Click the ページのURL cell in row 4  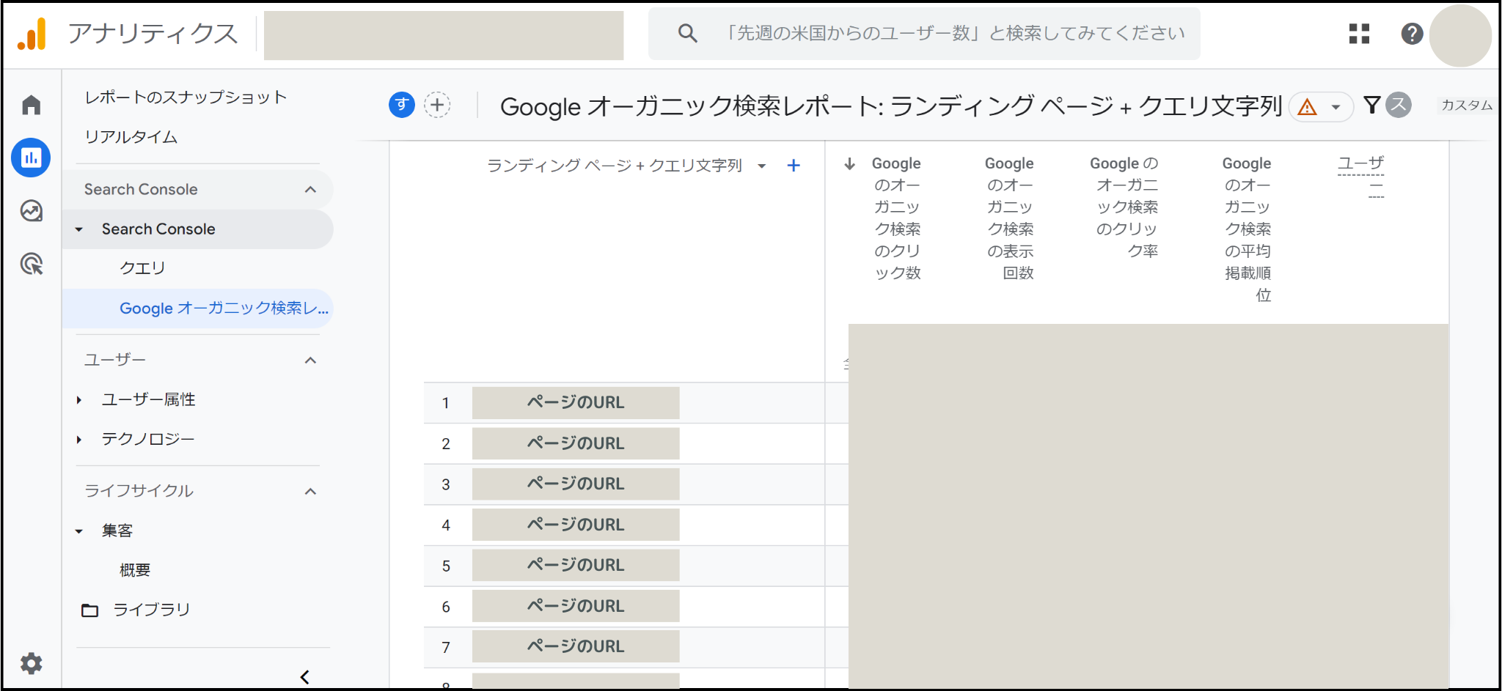click(x=576, y=525)
